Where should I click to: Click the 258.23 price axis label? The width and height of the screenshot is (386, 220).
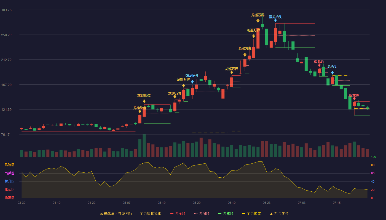[6, 35]
